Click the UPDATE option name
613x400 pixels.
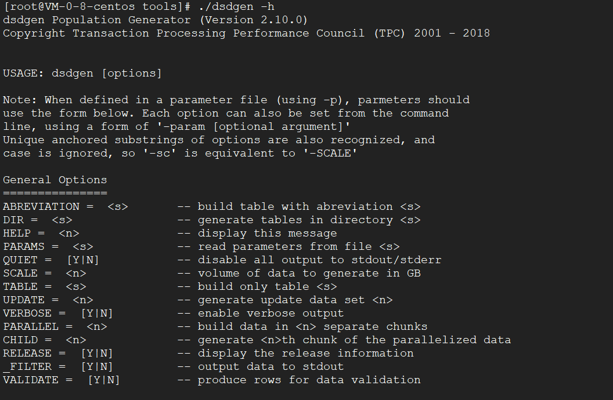[24, 300]
